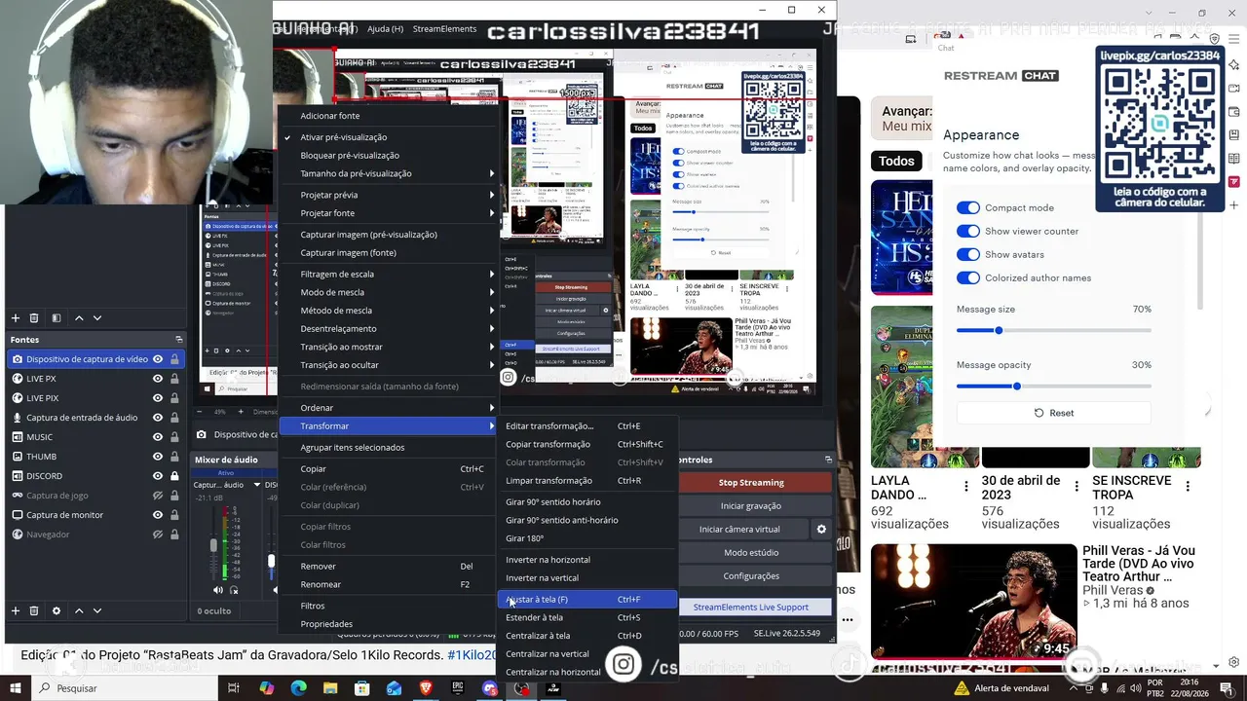Turn off Colorized author names
1247x701 pixels.
(x=967, y=277)
